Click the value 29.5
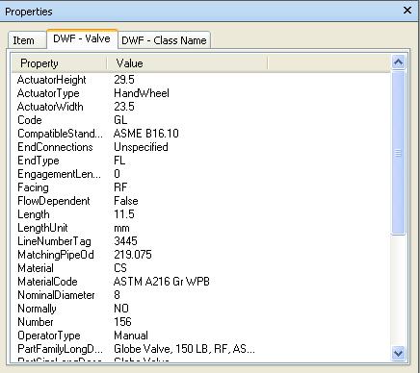Viewport: 420px width, 373px height. (x=124, y=80)
